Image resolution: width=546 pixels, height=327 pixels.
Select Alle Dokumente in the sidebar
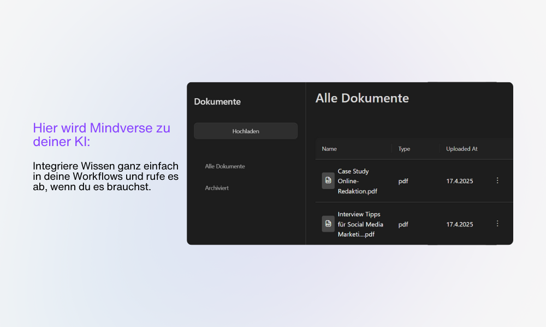(x=224, y=166)
